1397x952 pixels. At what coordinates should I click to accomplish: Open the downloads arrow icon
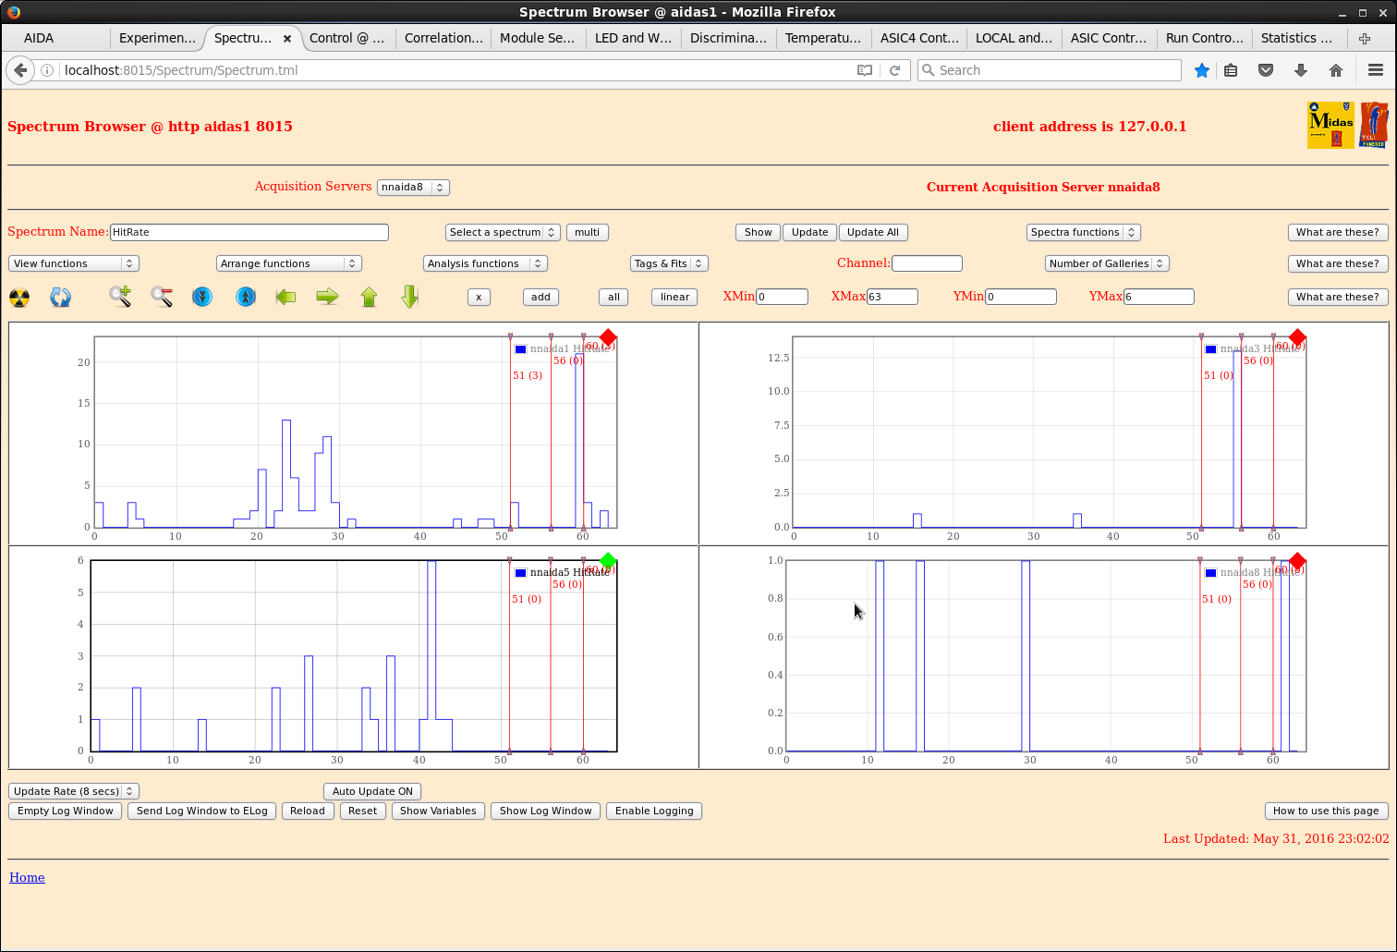coord(1301,70)
